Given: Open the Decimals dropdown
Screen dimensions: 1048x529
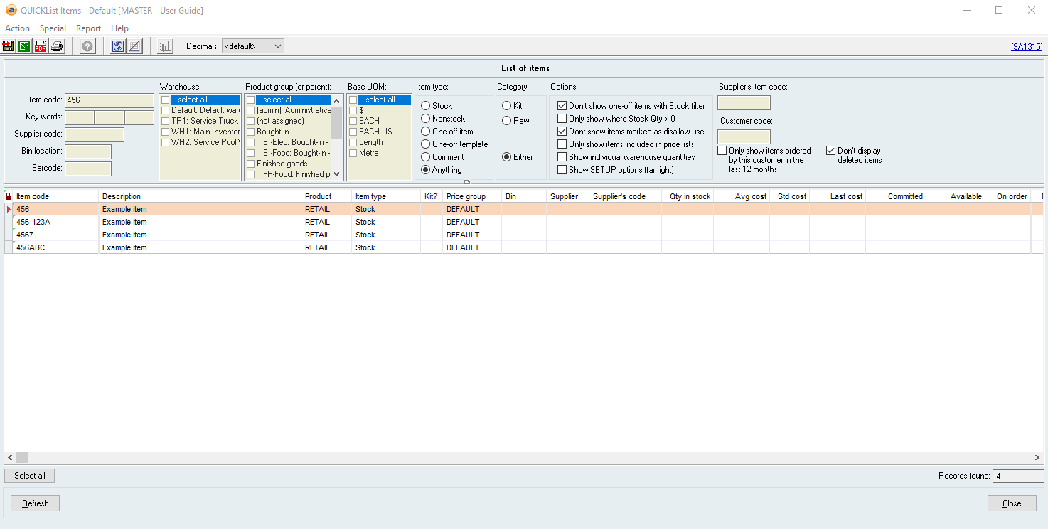Looking at the screenshot, I should (x=253, y=46).
